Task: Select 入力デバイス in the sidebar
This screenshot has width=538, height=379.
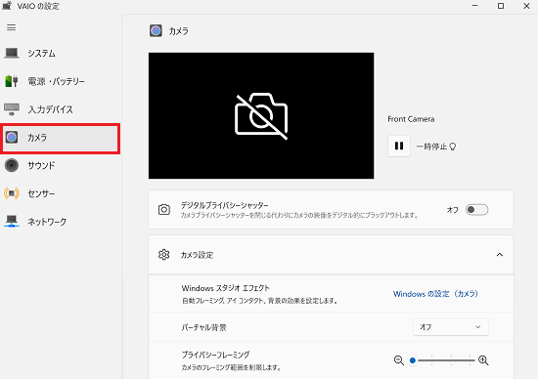Action: [61, 109]
